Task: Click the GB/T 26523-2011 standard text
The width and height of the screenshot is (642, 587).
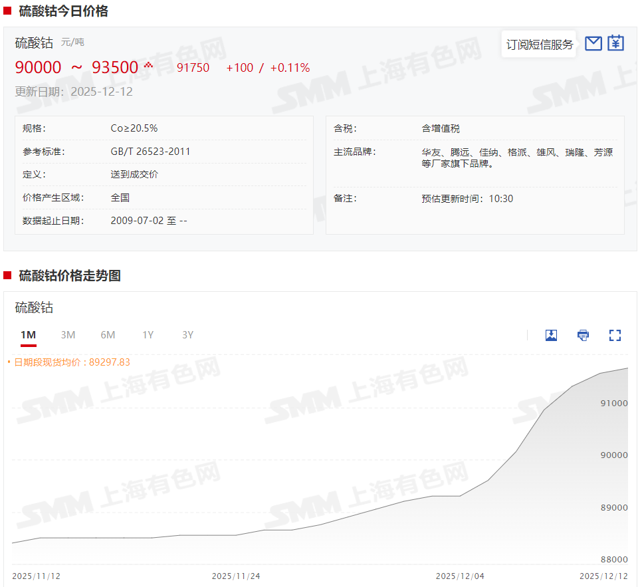Action: pos(150,152)
